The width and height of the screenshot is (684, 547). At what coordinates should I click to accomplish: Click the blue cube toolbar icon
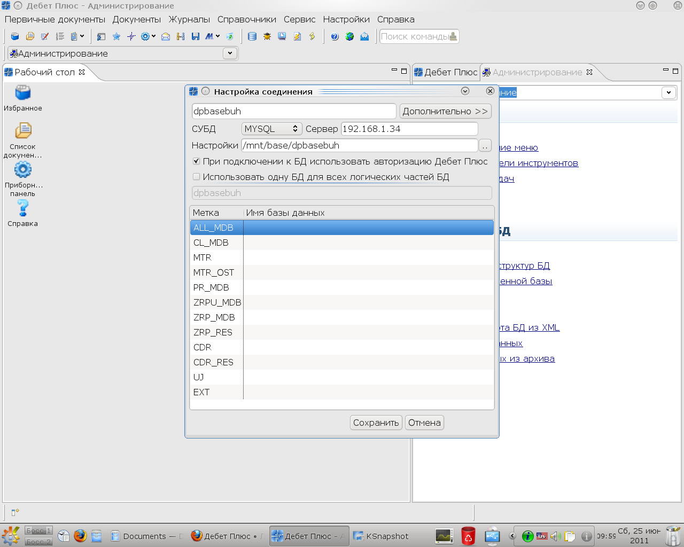tap(15, 36)
